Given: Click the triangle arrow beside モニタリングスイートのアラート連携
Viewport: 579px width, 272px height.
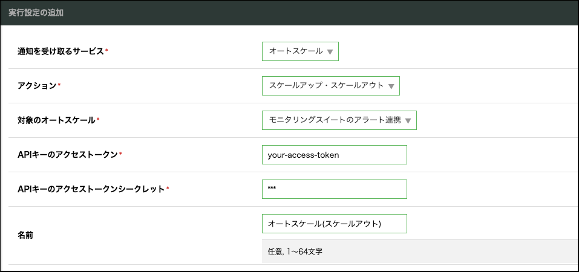Looking at the screenshot, I should pos(408,121).
